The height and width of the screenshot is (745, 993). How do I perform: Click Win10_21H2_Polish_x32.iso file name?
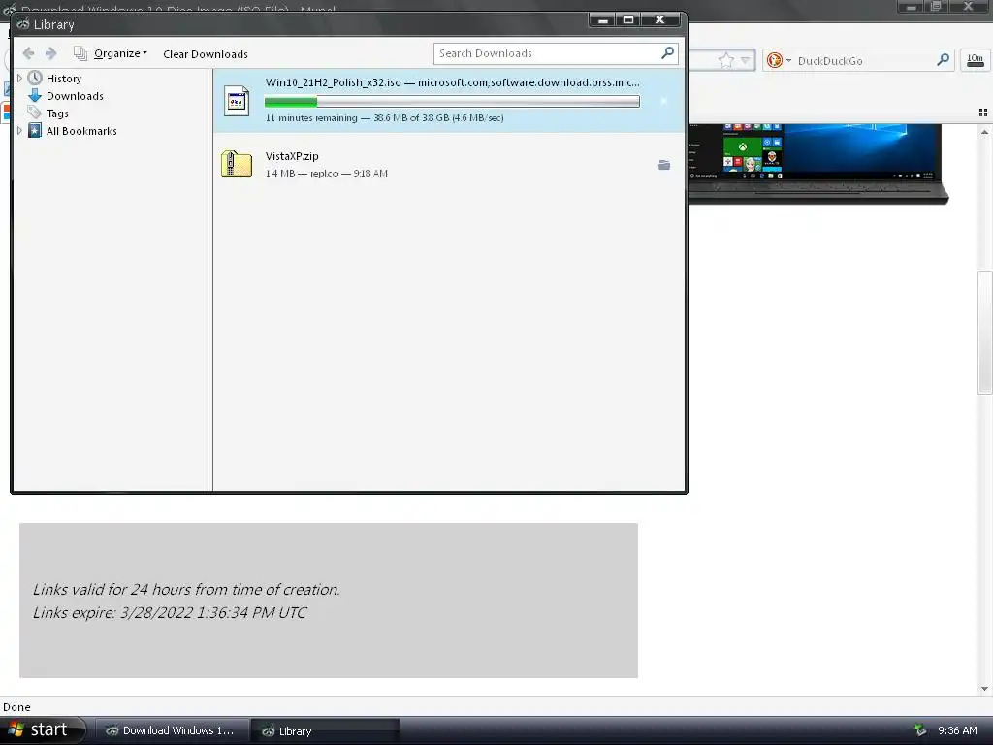click(334, 82)
